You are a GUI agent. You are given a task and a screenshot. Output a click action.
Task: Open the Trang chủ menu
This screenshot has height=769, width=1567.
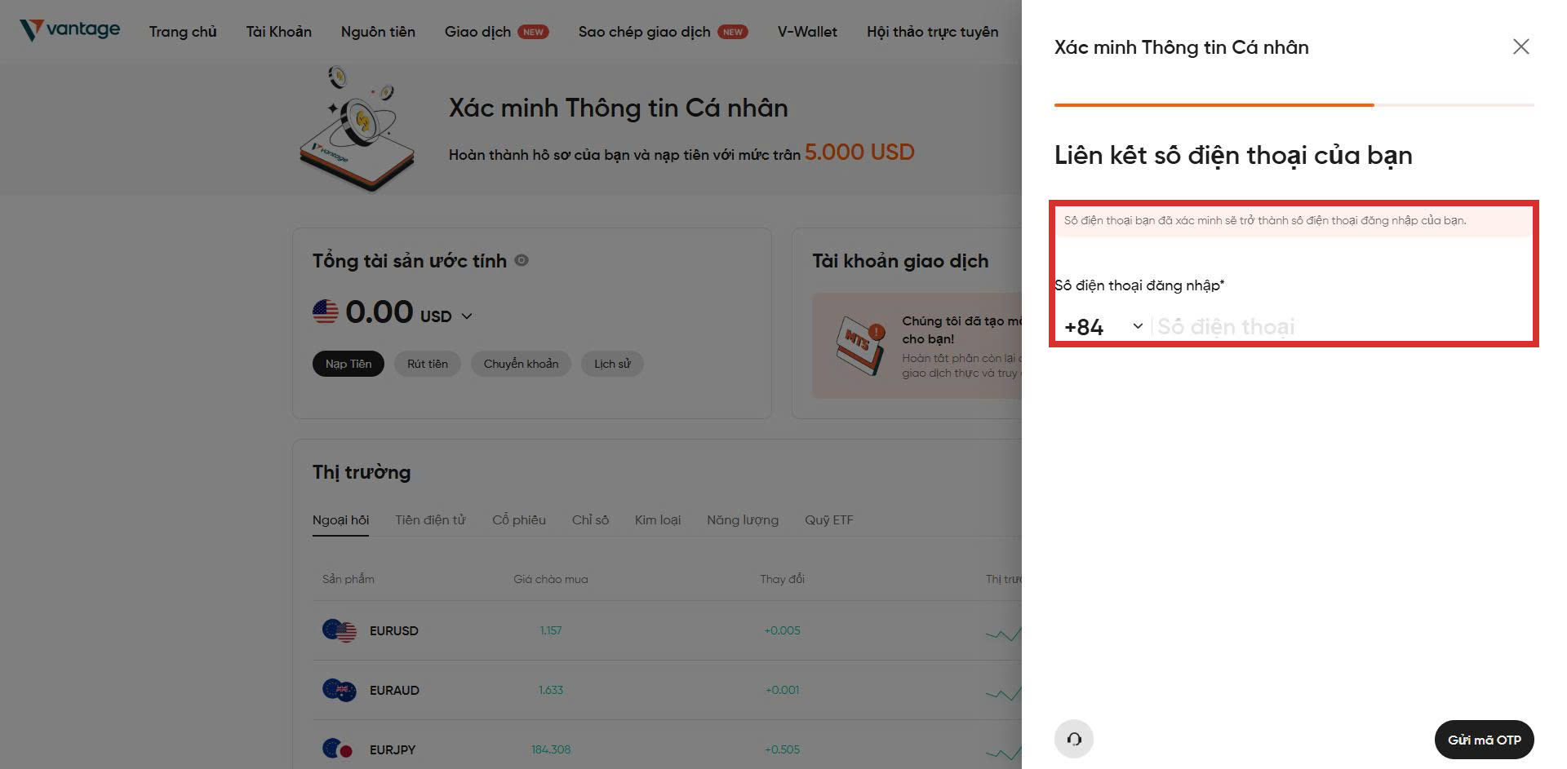coord(183,32)
